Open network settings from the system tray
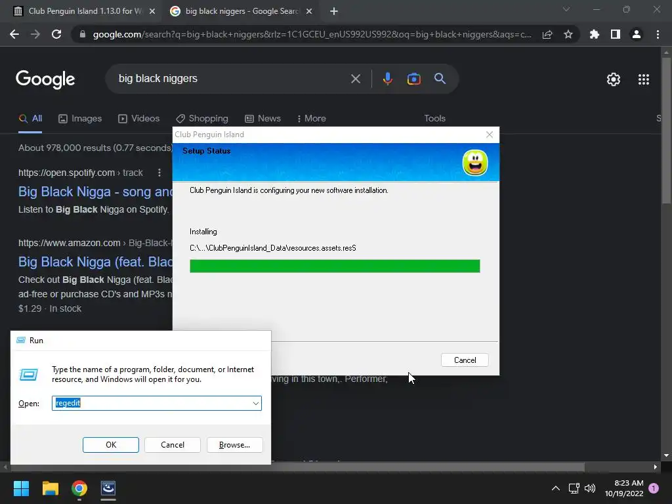This screenshot has width=672, height=504. [x=574, y=488]
